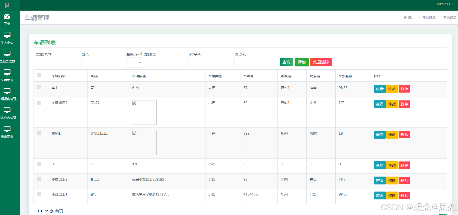
Task: Click the 车票金额 column header
Action: (346, 76)
